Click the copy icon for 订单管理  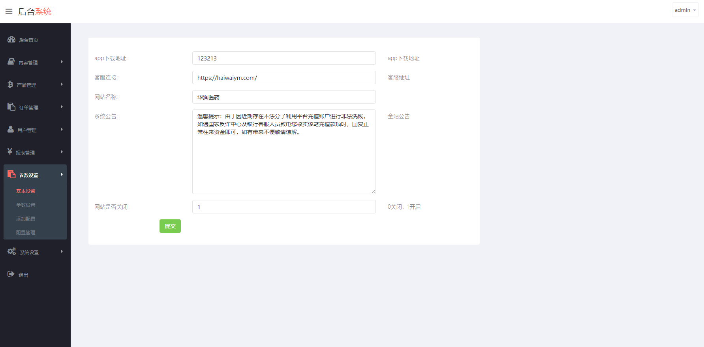(x=11, y=107)
